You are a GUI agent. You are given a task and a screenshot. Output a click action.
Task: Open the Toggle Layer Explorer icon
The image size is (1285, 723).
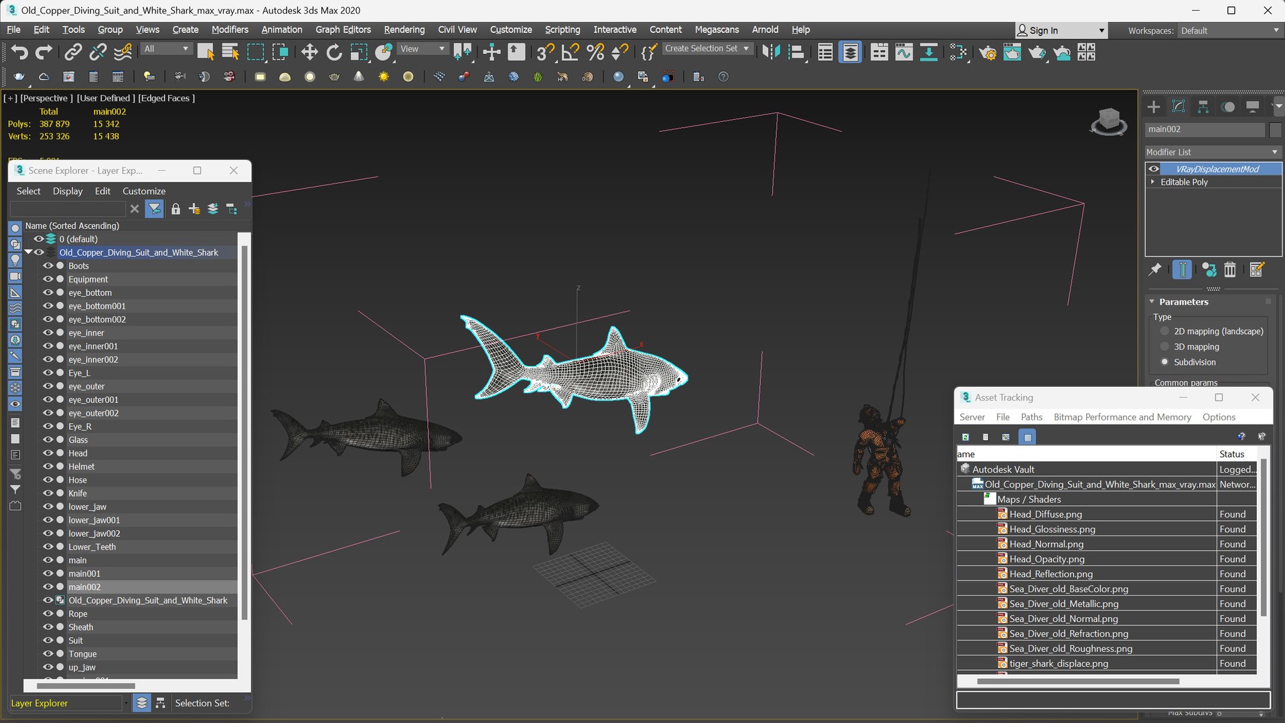[x=850, y=52]
